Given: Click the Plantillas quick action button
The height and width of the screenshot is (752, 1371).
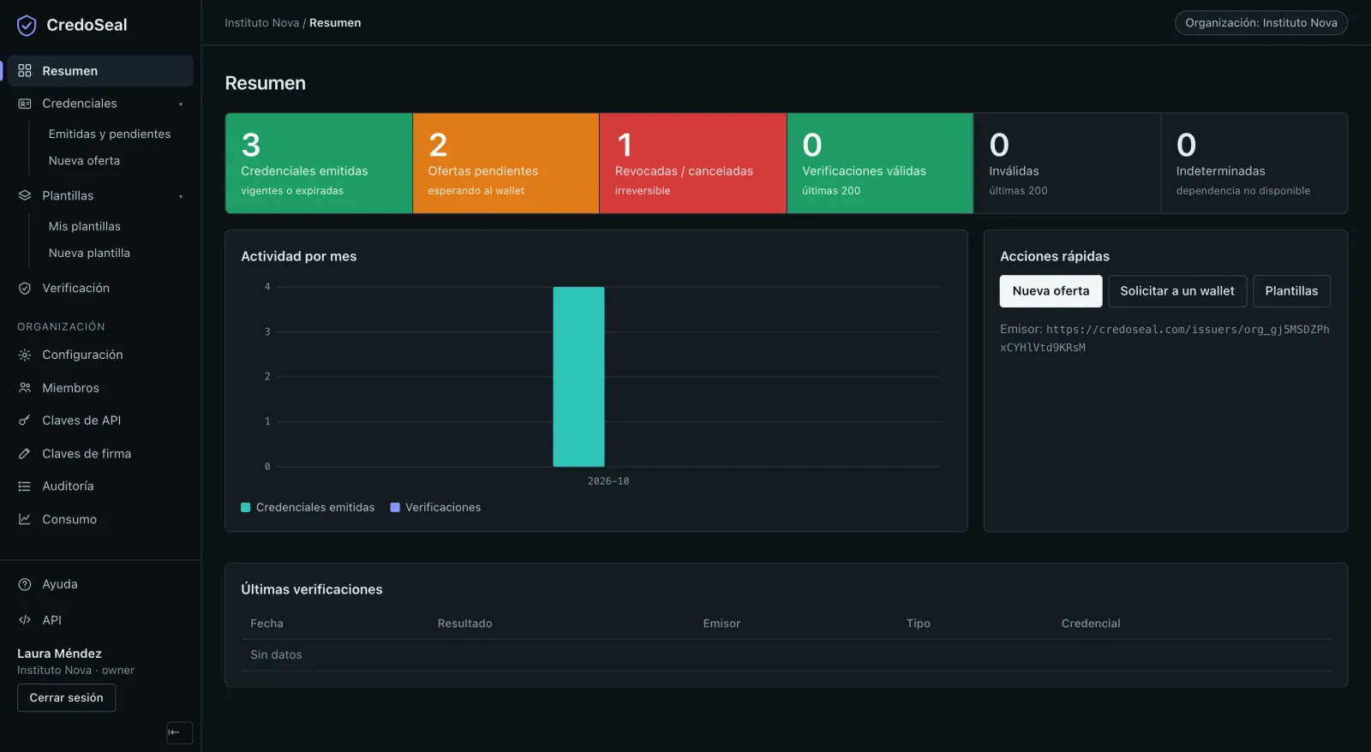Looking at the screenshot, I should pyautogui.click(x=1291, y=291).
